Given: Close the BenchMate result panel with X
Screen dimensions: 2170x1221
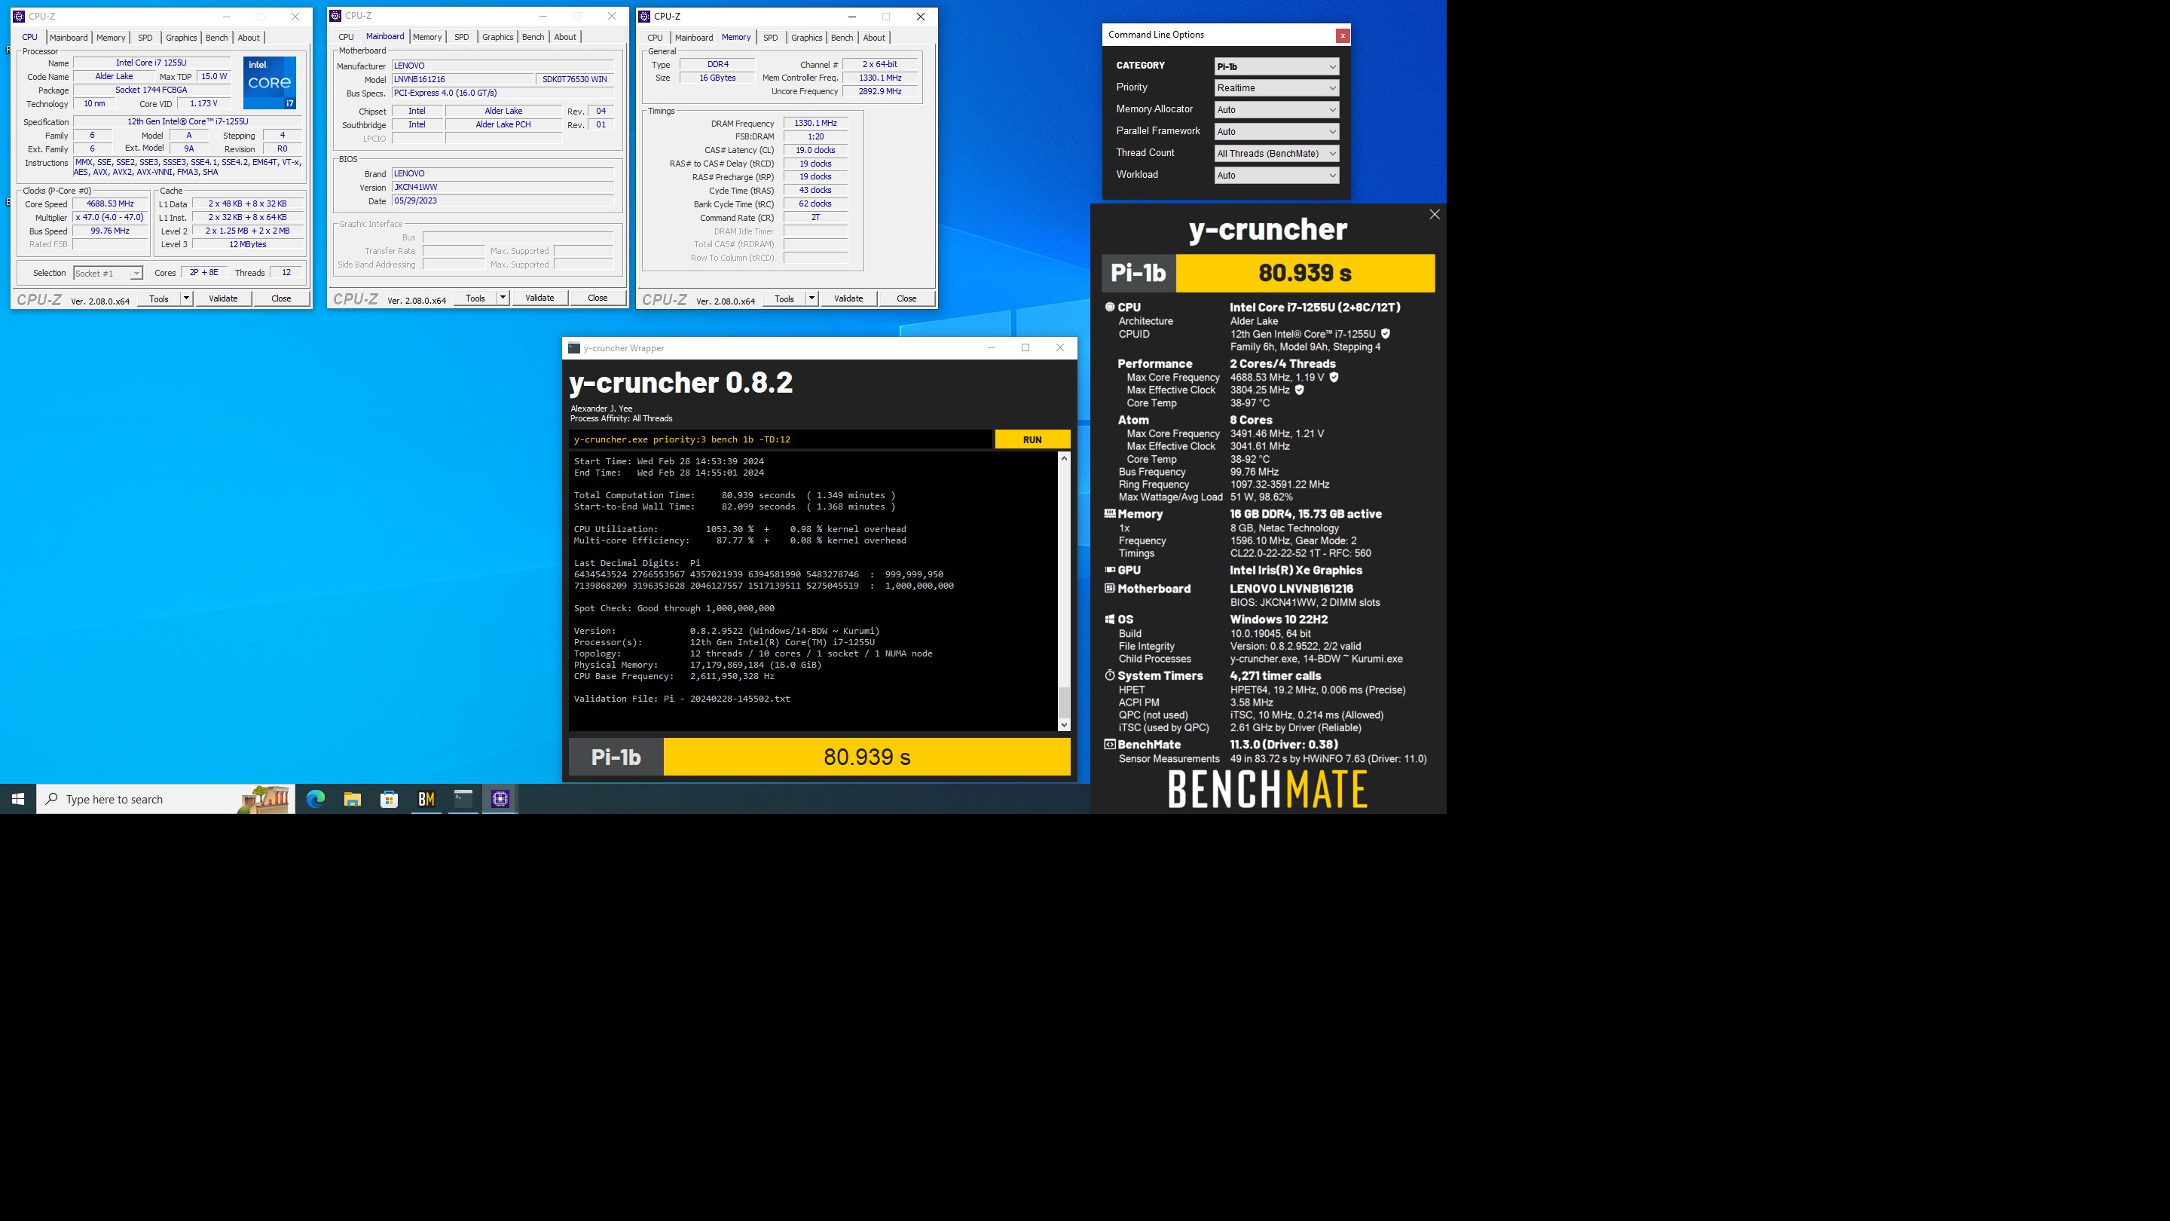Looking at the screenshot, I should [1435, 215].
